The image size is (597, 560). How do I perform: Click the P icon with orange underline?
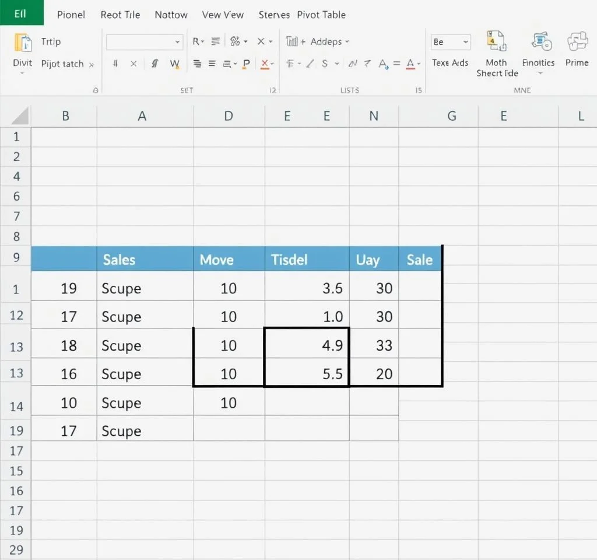point(246,64)
